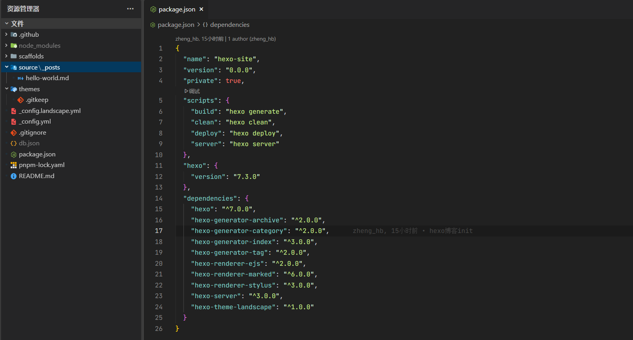Open the explorer more actions ellipsis menu
633x340 pixels.
tap(130, 9)
